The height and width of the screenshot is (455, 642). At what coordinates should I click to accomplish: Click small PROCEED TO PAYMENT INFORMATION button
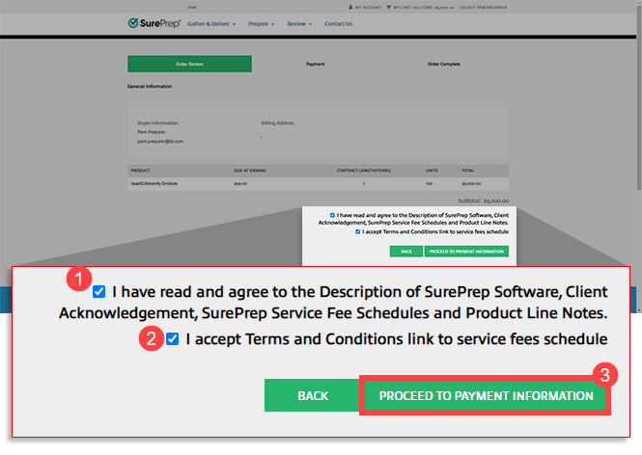tap(466, 252)
